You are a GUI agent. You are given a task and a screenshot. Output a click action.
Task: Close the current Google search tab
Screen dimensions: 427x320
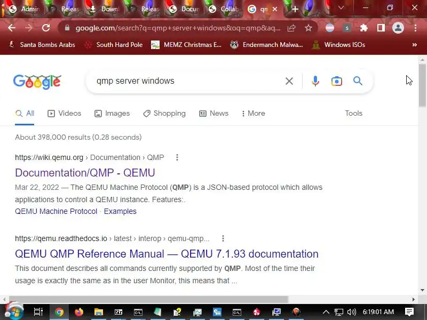pos(275,9)
